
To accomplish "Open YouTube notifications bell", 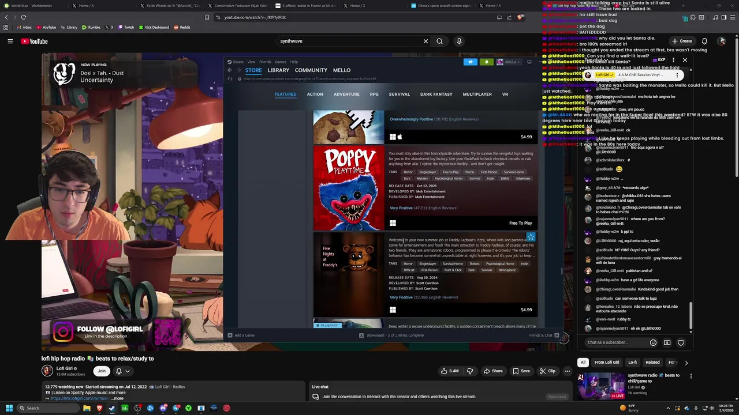I will pos(704,41).
